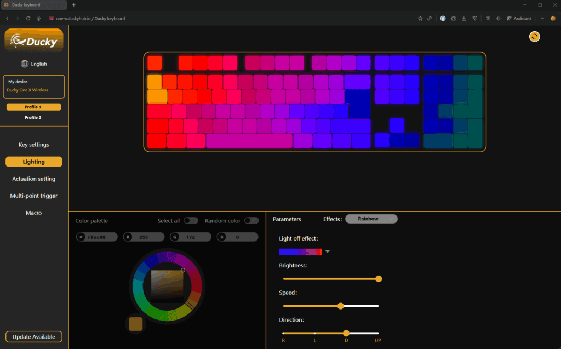Expand the Light off effect dropdown
The height and width of the screenshot is (349, 561).
point(328,251)
